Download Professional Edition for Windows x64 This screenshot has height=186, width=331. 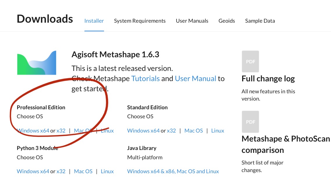pyautogui.click(x=33, y=131)
